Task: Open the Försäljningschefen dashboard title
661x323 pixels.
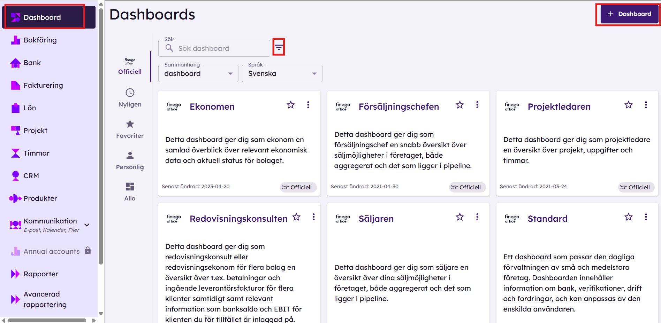Action: 398,107
